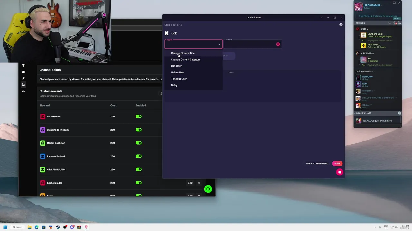Open Steam friends list settings icon
Viewport: 412px width, 231px height.
click(399, 23)
